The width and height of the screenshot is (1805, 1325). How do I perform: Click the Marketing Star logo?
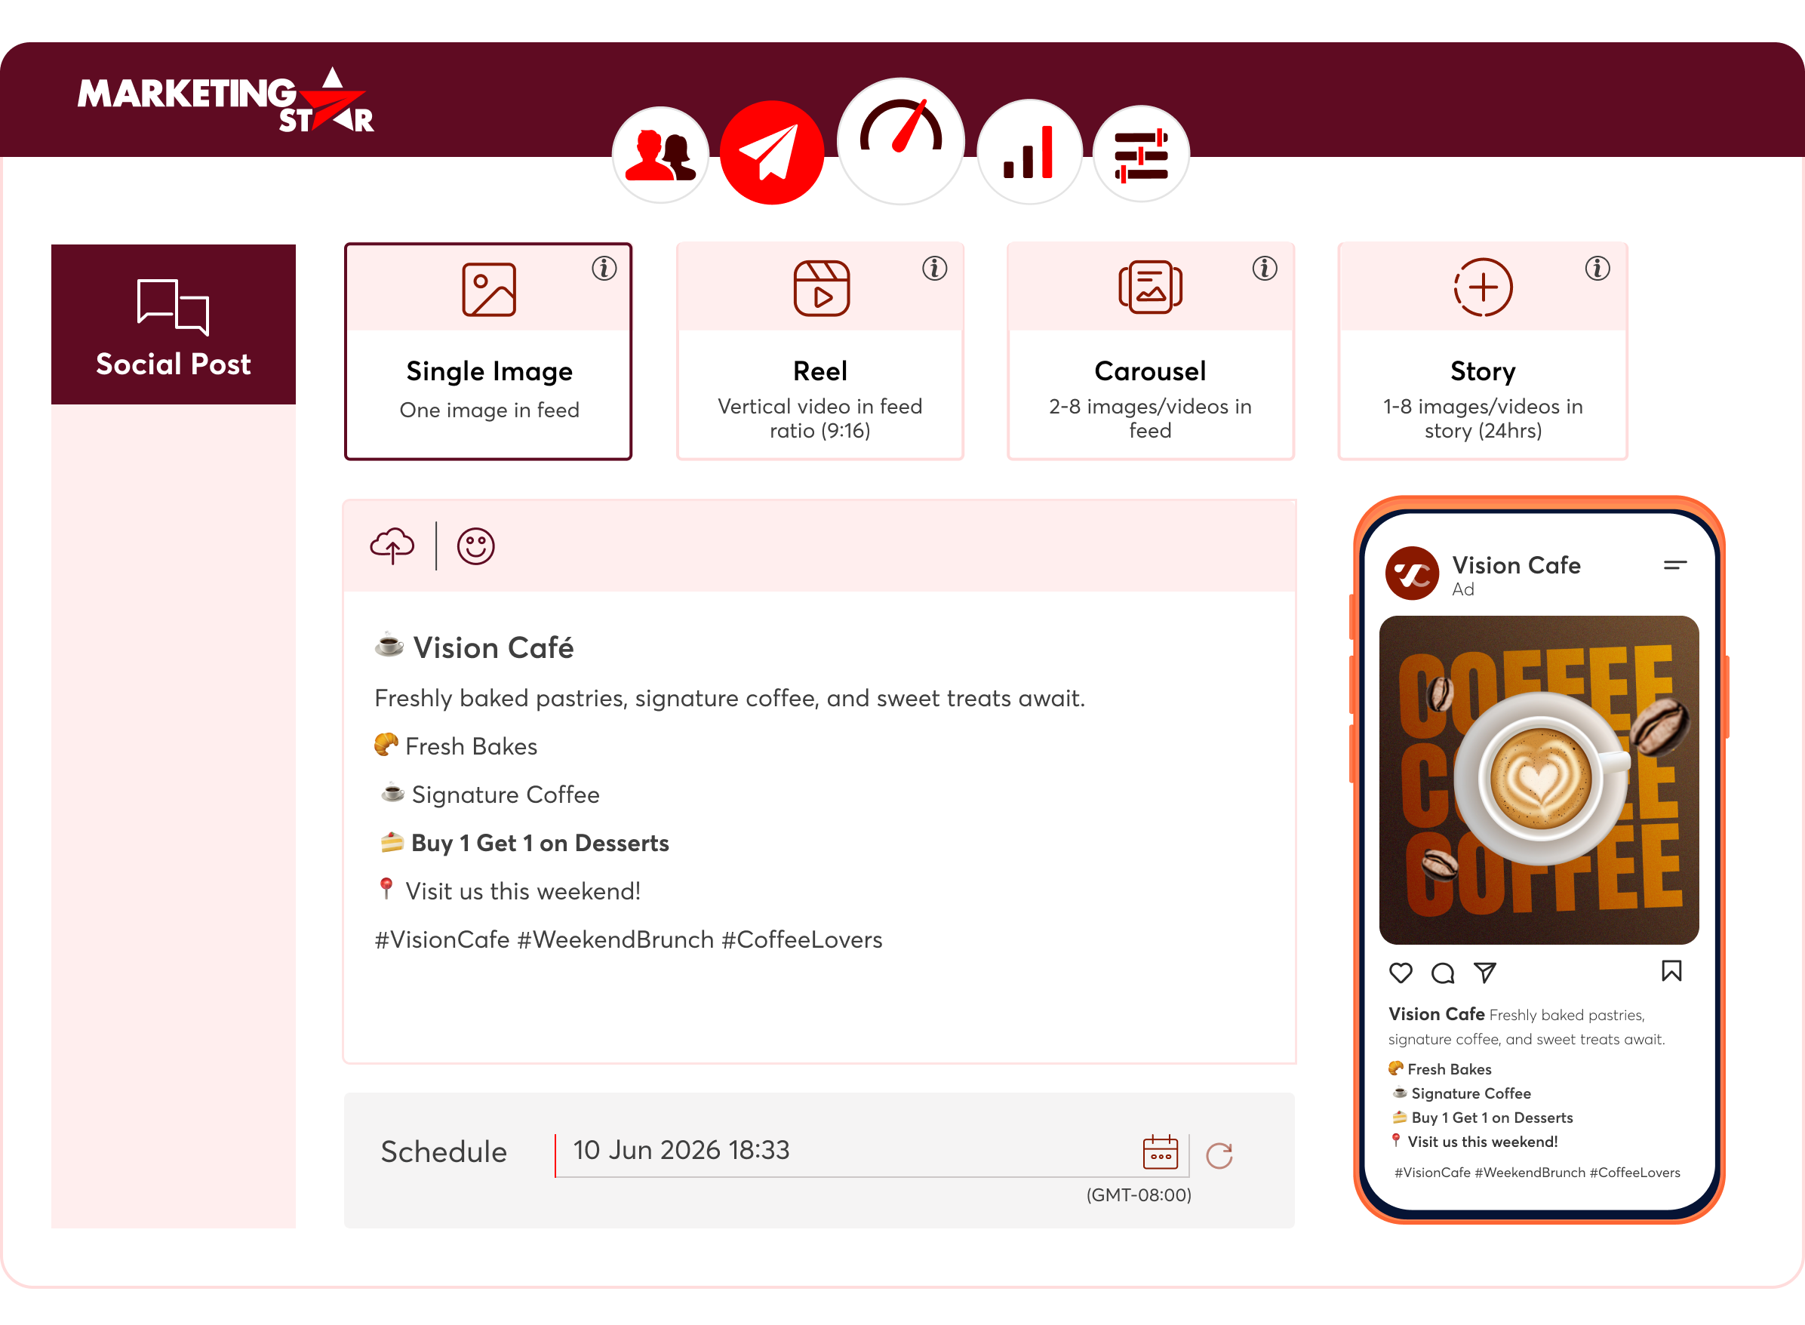[x=226, y=100]
